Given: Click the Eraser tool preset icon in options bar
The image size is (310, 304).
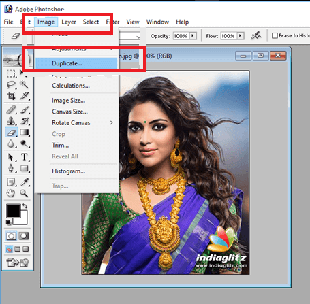Looking at the screenshot, I should 16,36.
